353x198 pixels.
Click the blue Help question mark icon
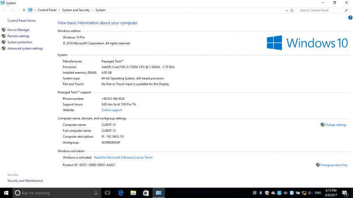(350, 18)
